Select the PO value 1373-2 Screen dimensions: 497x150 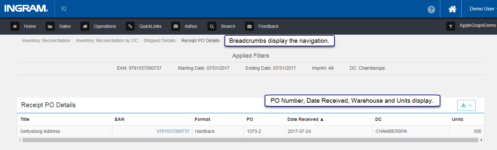pos(254,131)
